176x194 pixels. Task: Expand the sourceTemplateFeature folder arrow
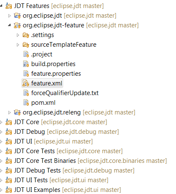(18, 45)
